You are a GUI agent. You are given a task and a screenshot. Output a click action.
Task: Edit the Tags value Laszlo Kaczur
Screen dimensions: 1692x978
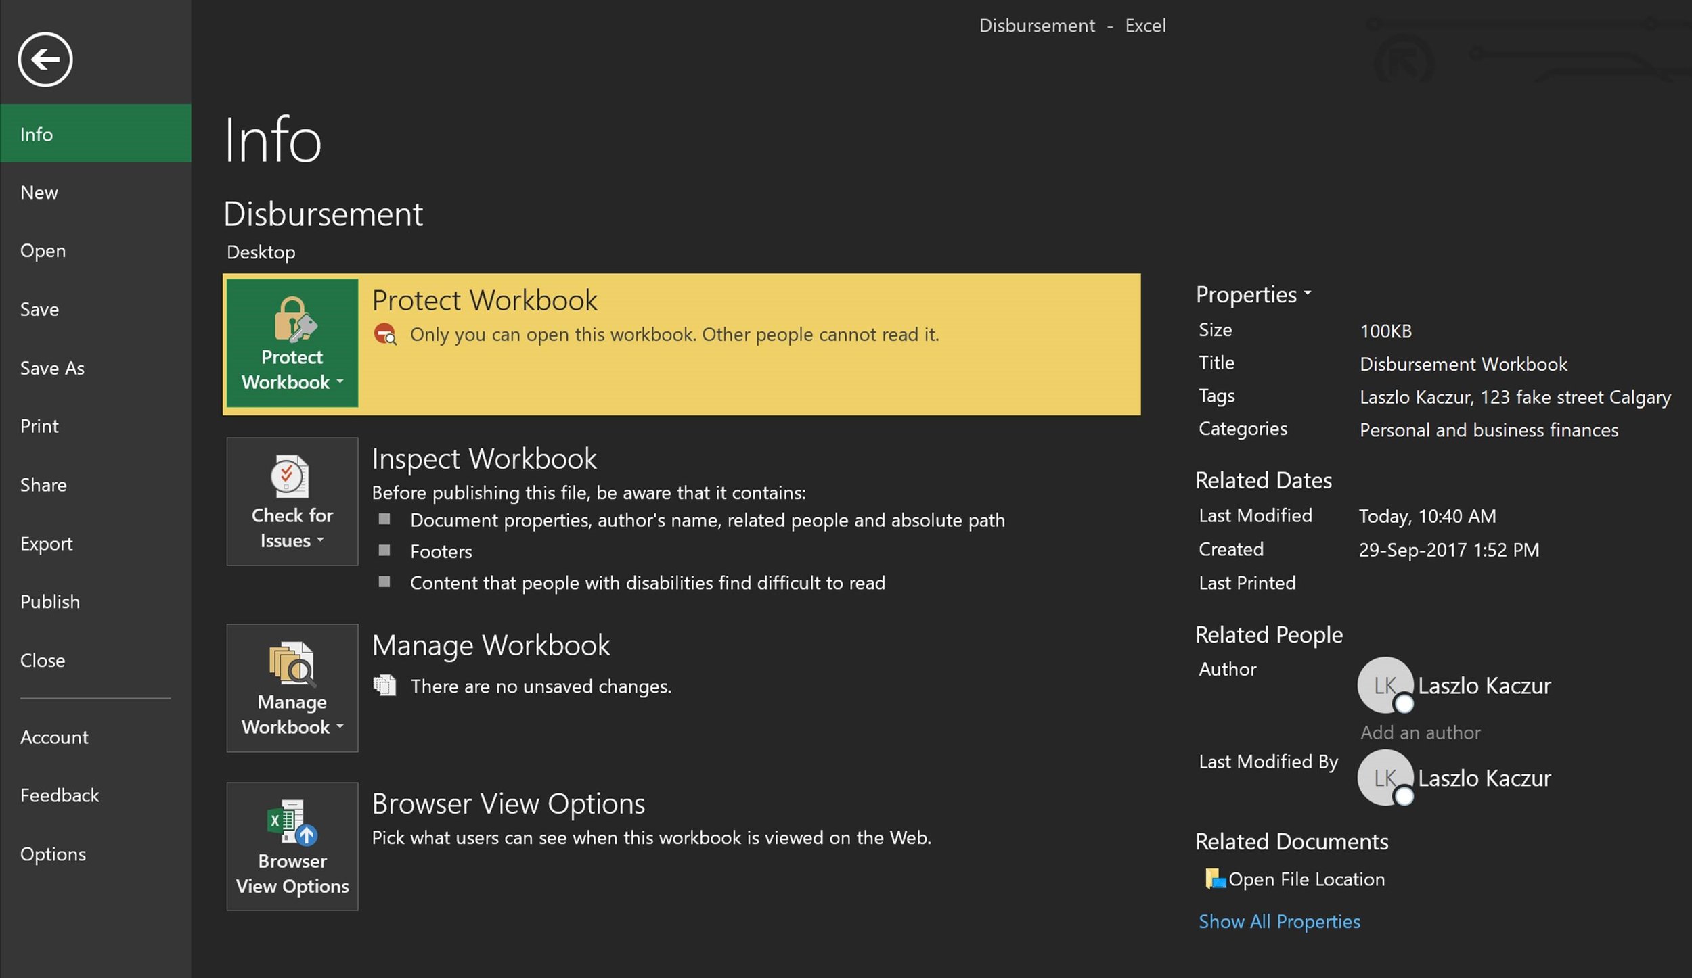[x=1515, y=397]
